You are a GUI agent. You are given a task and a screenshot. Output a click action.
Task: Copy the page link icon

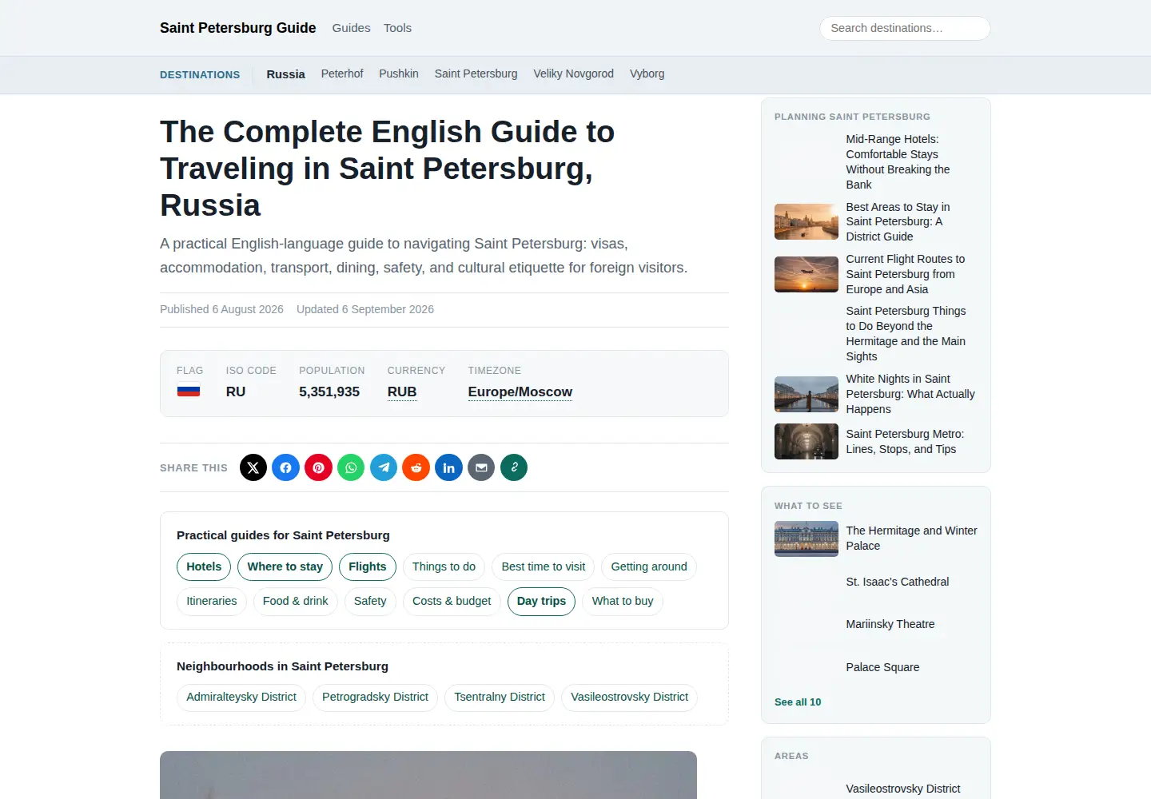point(514,467)
